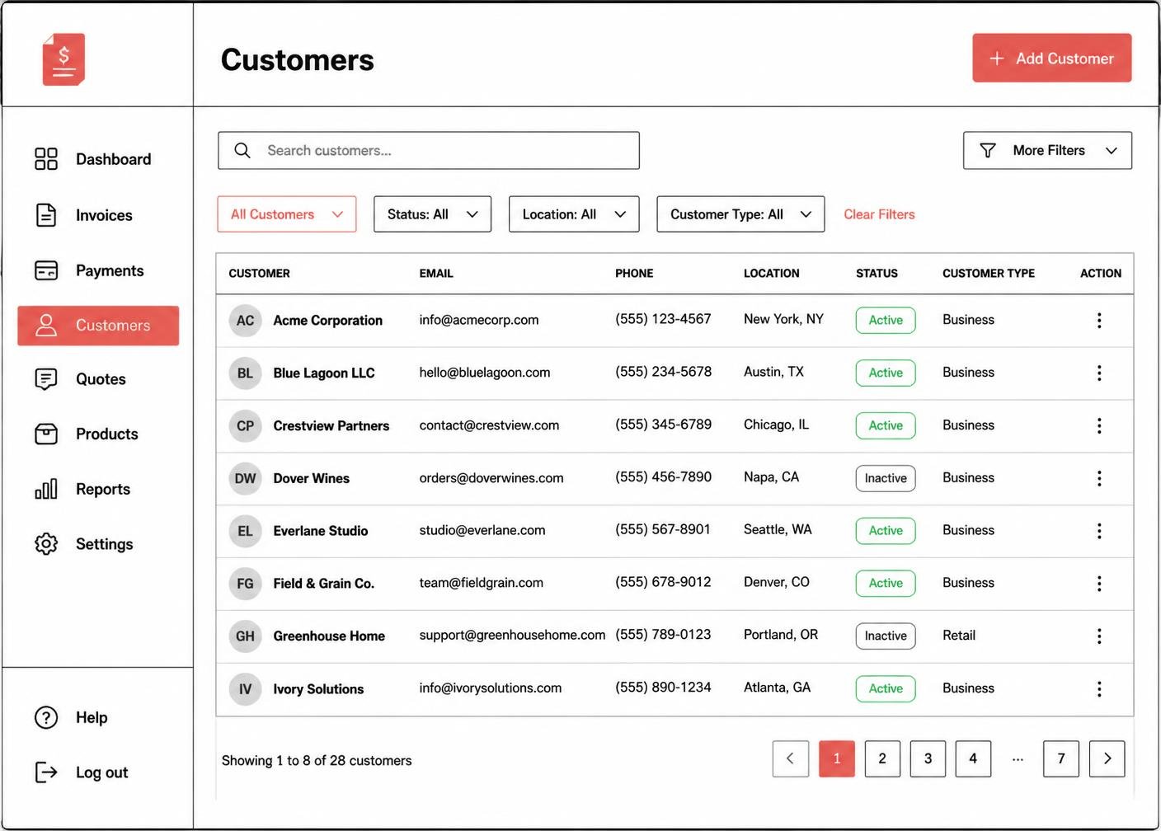Click the DW avatar for Dover Wines

click(x=245, y=478)
